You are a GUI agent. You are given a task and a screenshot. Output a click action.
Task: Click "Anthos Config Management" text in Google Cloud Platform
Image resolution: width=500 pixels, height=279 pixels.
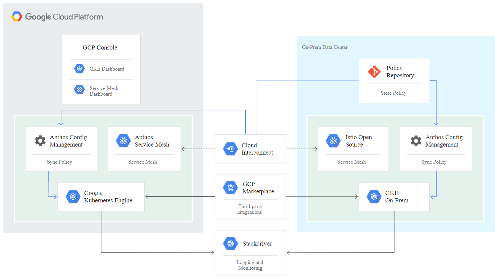click(x=68, y=141)
